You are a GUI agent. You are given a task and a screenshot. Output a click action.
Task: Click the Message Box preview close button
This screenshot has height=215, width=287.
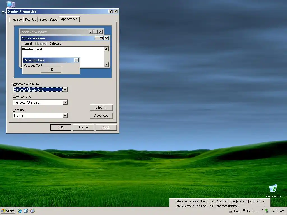coord(77,60)
